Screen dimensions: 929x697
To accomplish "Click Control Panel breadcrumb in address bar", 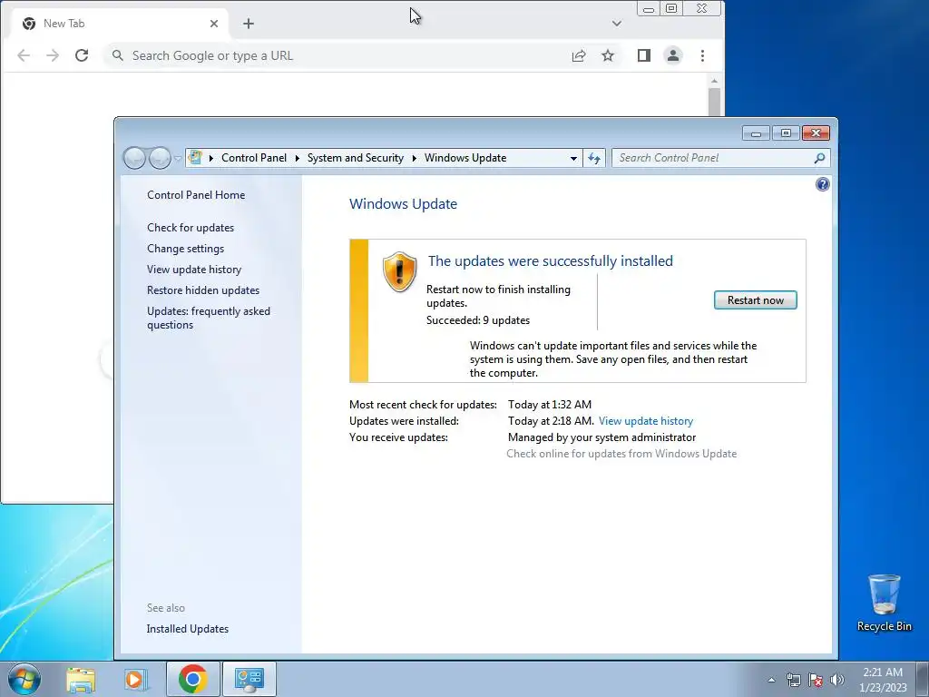I will pos(254,158).
